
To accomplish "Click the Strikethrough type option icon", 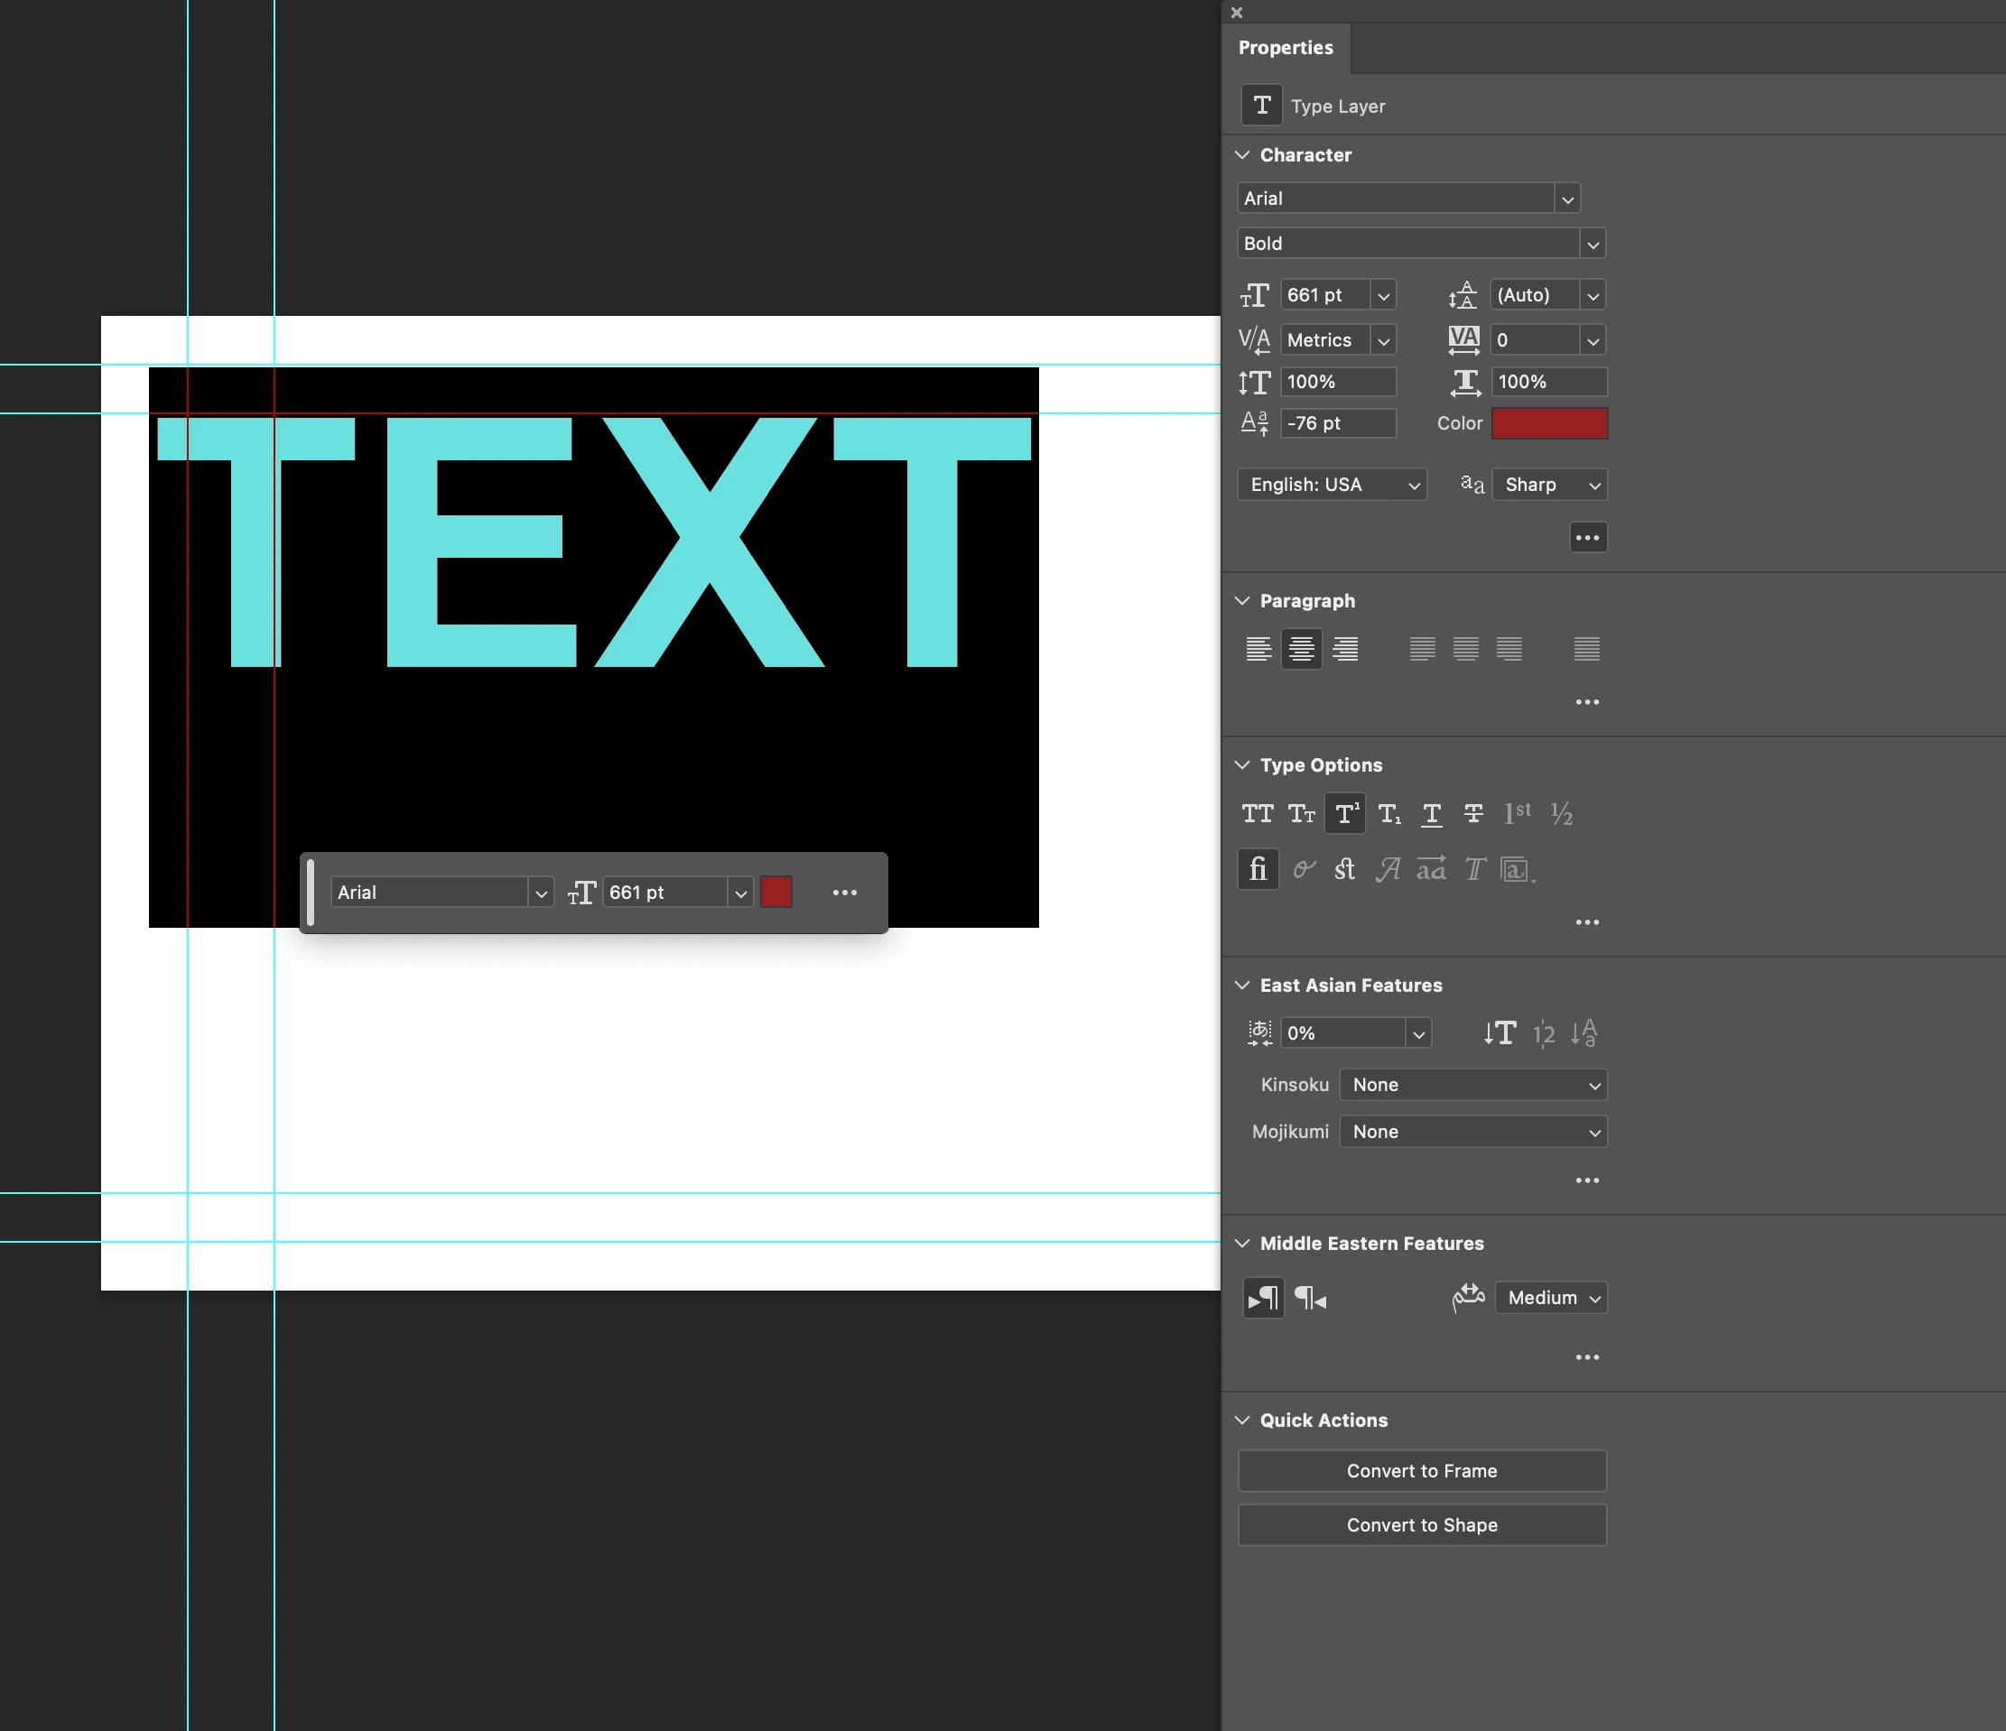I will (1473, 814).
